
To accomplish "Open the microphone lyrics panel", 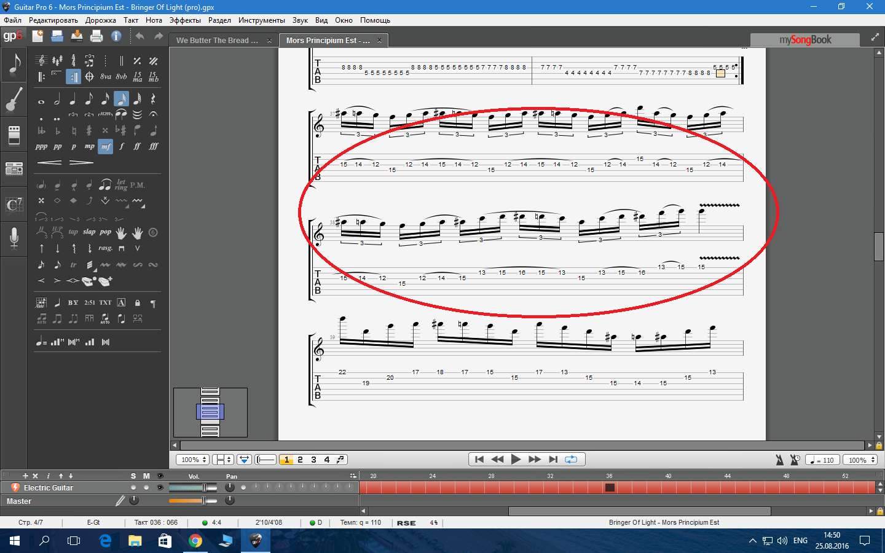I will coord(14,238).
